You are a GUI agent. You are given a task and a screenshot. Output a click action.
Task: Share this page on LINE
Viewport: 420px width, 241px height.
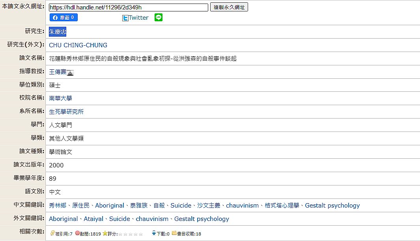tap(159, 17)
